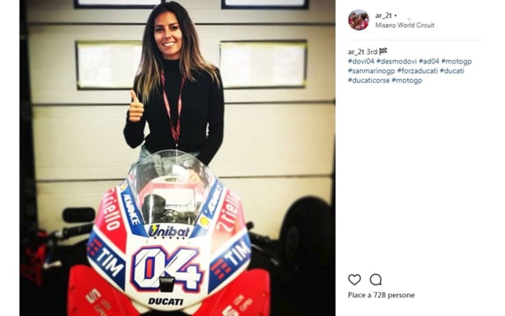Click the checkered flag emoji in caption
505x316 pixels.
pyautogui.click(x=383, y=51)
